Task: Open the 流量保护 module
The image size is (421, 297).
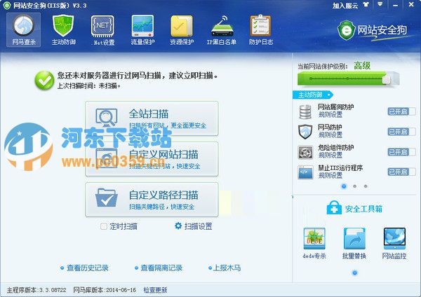Action: (x=142, y=29)
